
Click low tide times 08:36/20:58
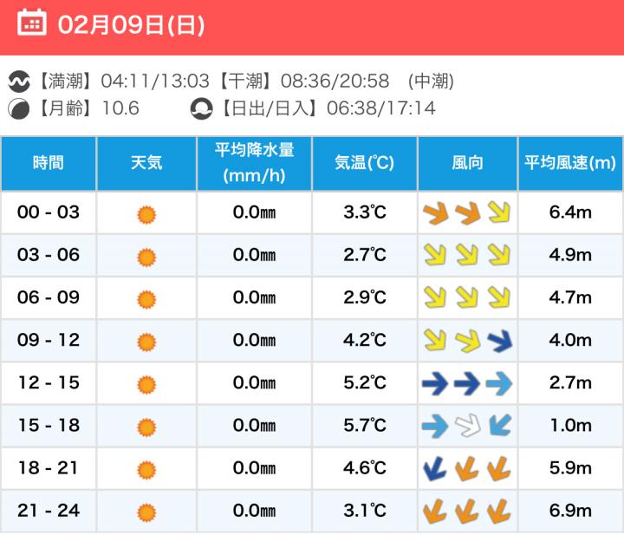335,82
